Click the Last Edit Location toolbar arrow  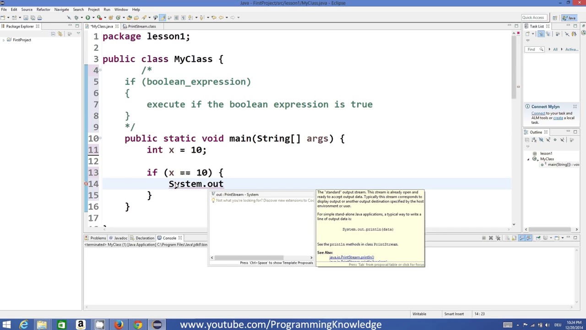(x=214, y=17)
